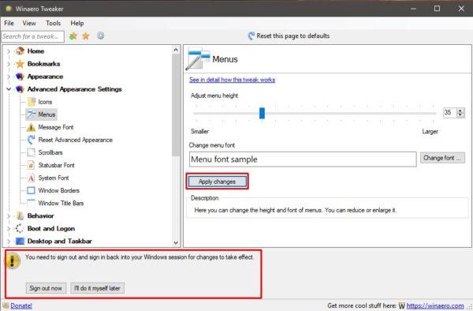Click the Bookmarks star tree icon
Viewport: 473px width, 311px height.
point(20,64)
